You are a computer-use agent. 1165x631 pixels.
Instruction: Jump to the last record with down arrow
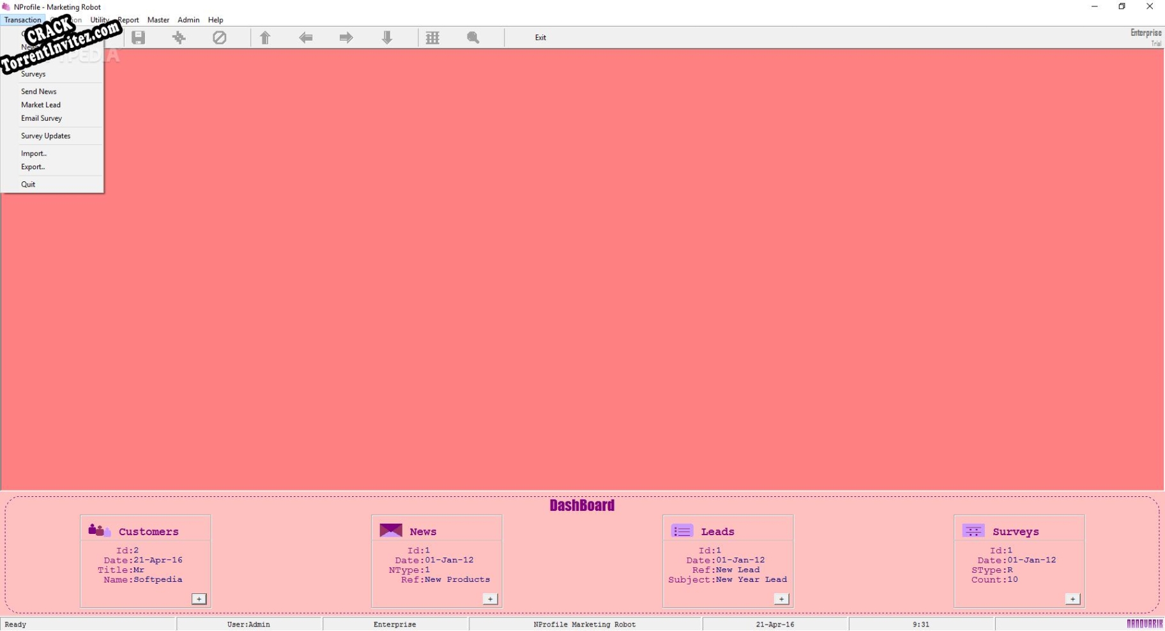point(388,38)
